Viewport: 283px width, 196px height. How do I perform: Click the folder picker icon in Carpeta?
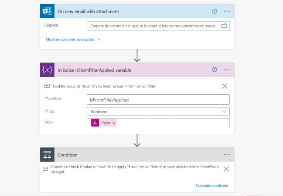pyautogui.click(x=225, y=26)
